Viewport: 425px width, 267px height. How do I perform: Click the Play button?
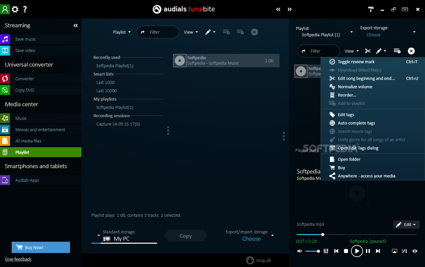pyautogui.click(x=357, y=251)
